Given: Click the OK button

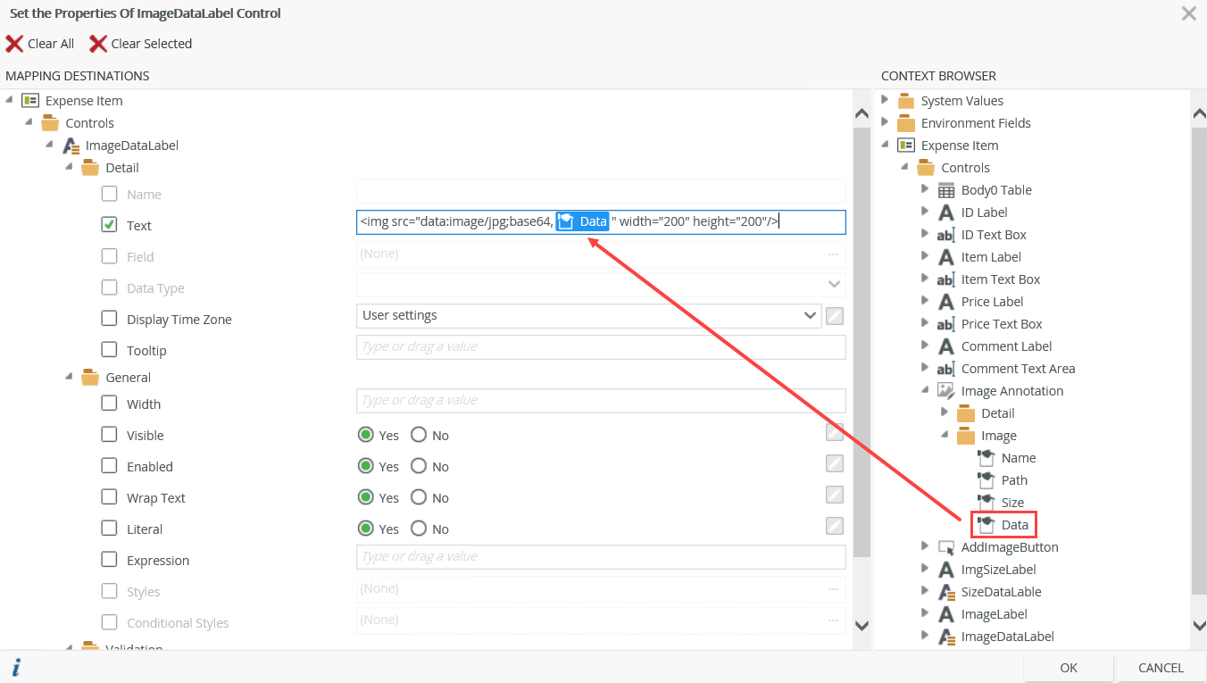Looking at the screenshot, I should 1069,668.
